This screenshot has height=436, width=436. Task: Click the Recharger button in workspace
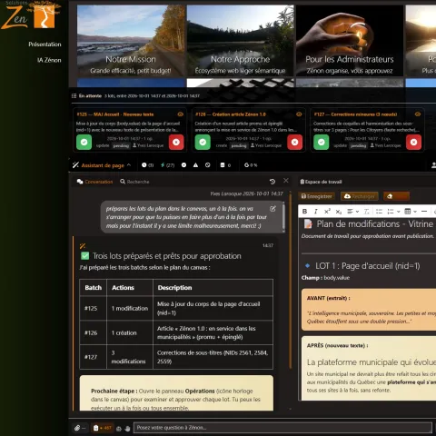[360, 196]
